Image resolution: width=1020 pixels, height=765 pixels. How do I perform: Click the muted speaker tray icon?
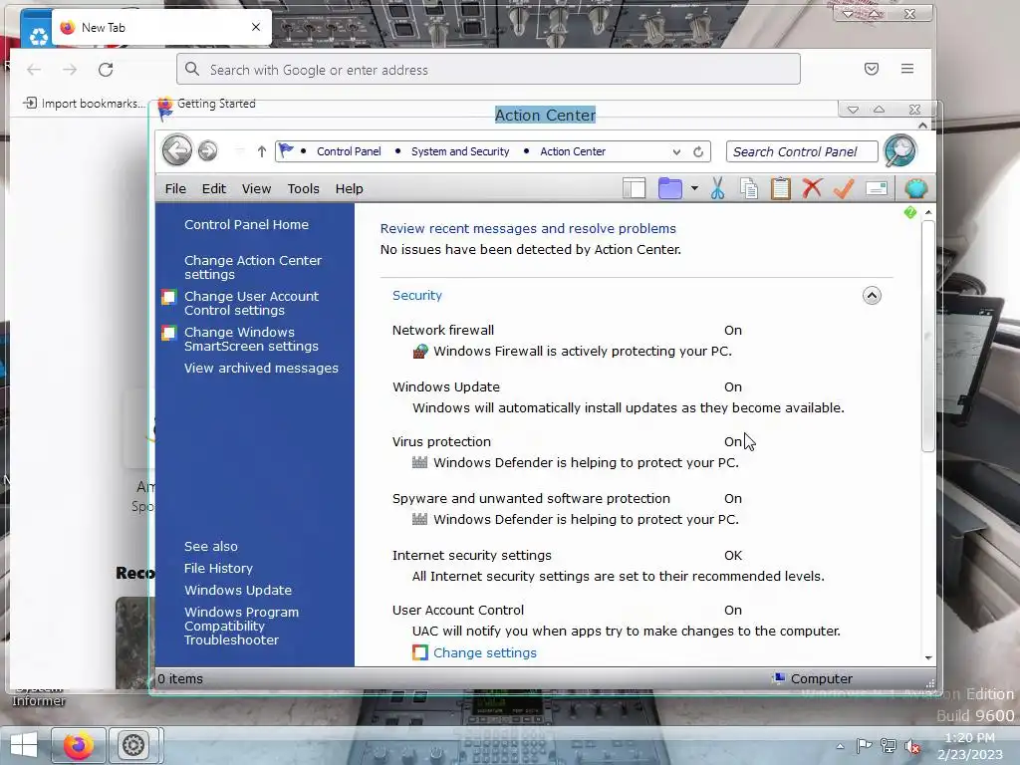[912, 746]
